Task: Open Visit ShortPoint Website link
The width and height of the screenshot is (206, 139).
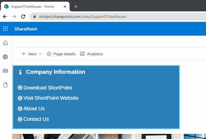Action: [51, 98]
